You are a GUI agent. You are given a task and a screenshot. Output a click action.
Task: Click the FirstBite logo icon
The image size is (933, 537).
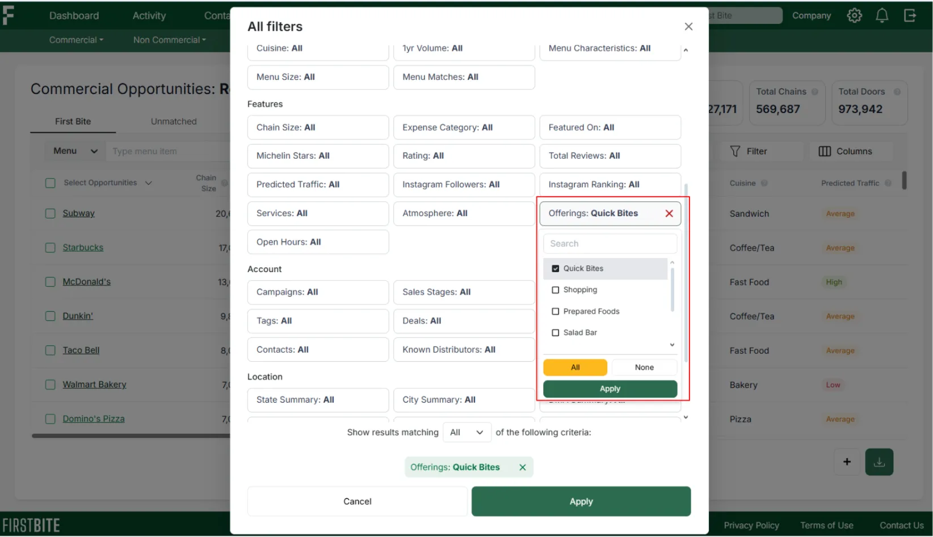click(8, 15)
